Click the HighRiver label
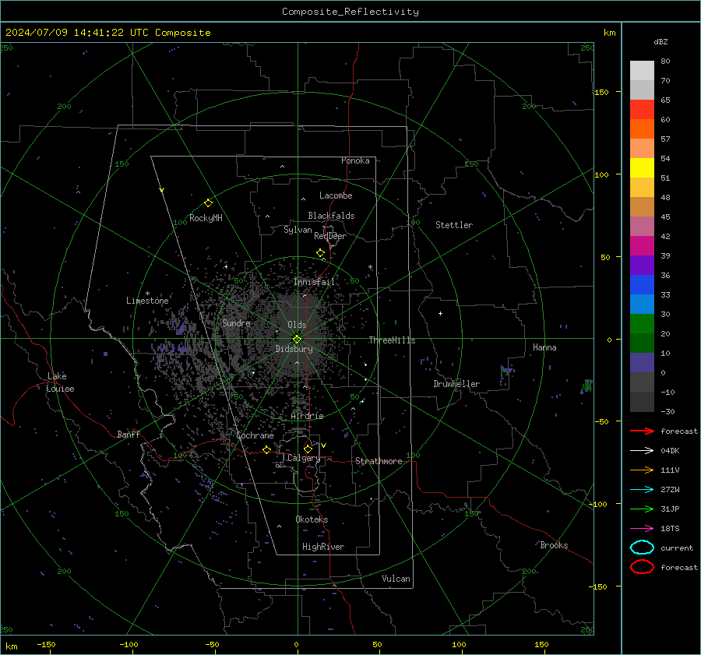This screenshot has width=701, height=655. point(323,547)
